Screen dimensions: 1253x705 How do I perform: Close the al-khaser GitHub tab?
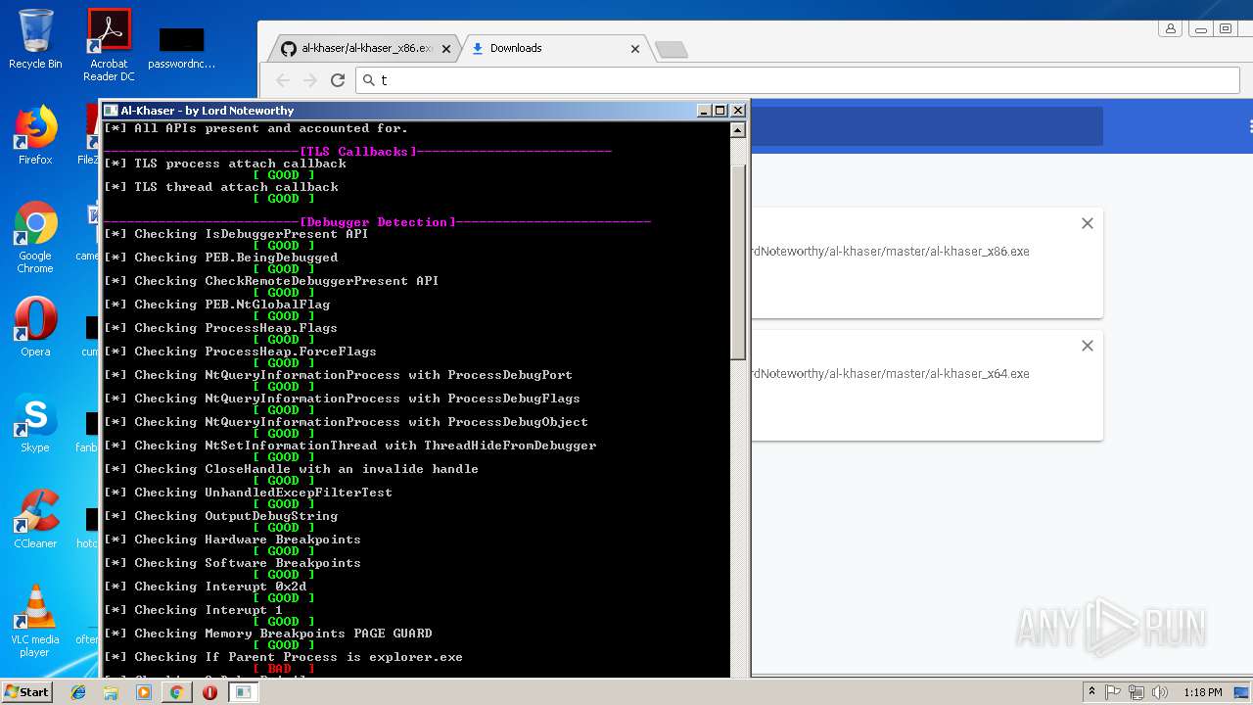[446, 48]
